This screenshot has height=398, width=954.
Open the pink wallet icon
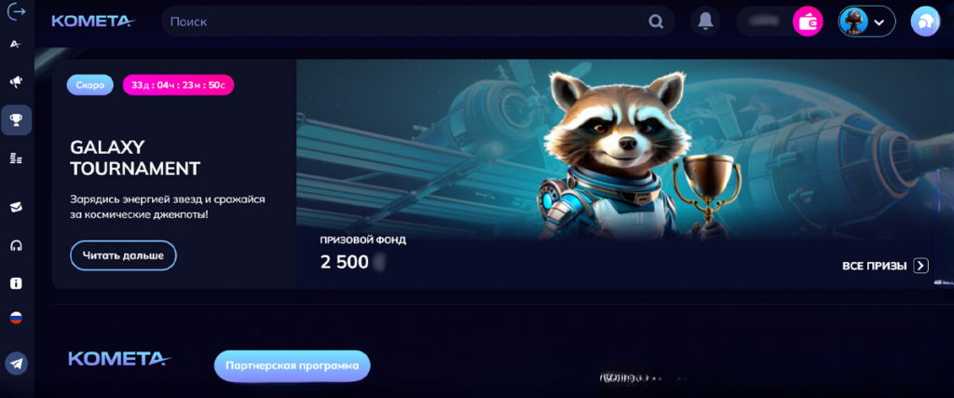(x=808, y=22)
